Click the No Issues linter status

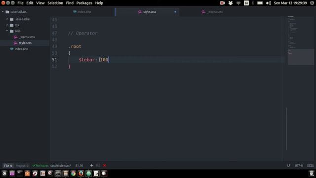coord(40,166)
